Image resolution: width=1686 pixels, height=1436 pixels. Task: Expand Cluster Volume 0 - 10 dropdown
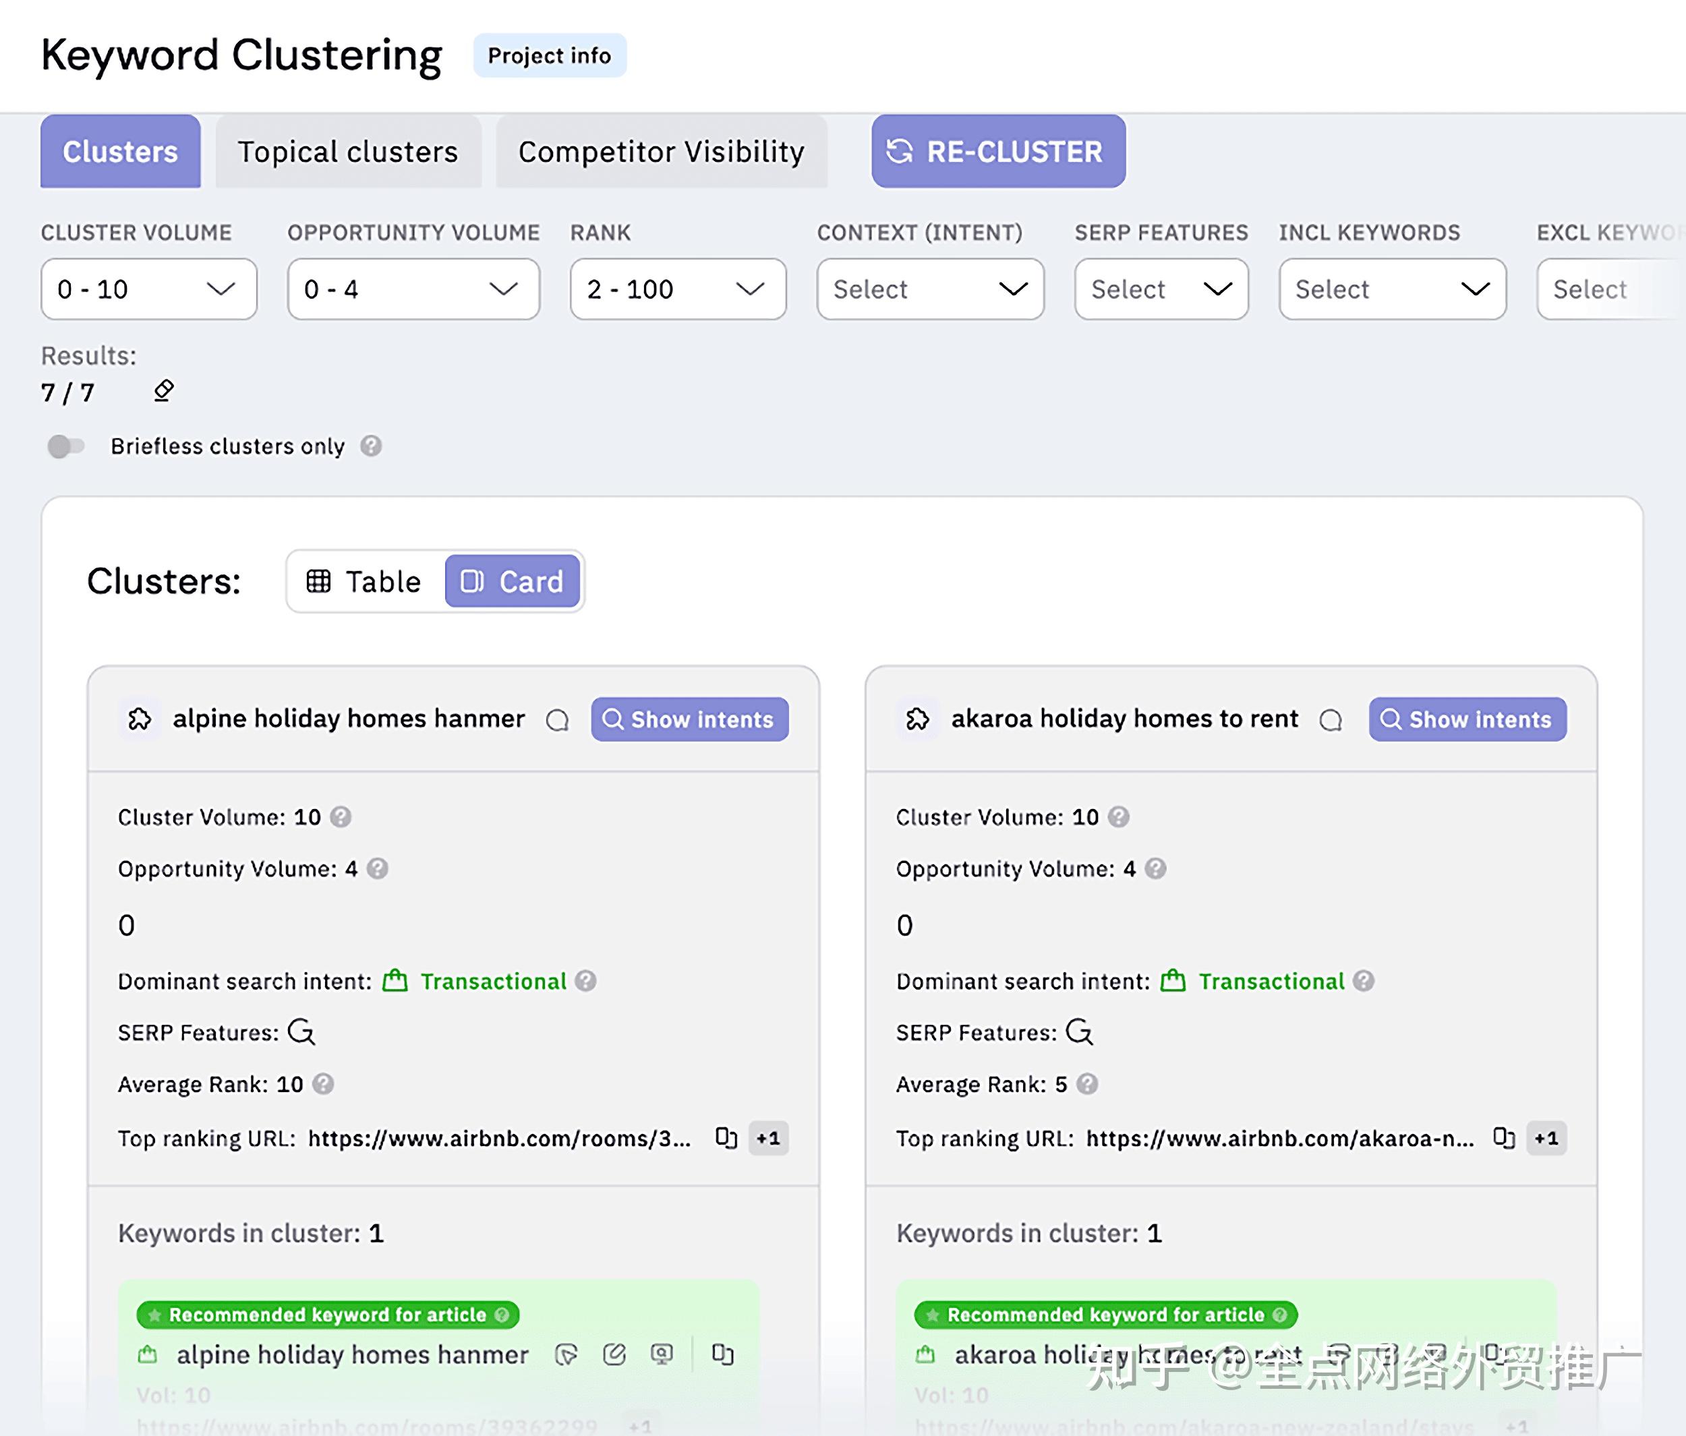pos(149,289)
